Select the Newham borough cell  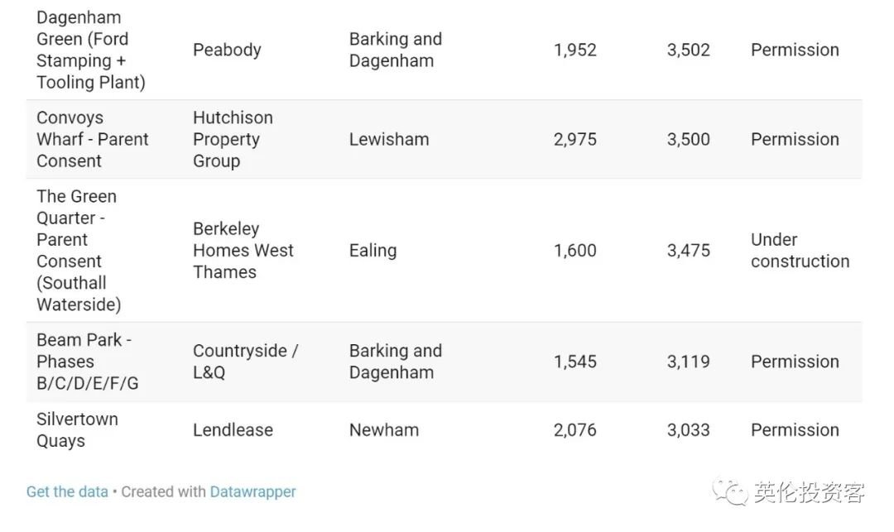tap(384, 429)
